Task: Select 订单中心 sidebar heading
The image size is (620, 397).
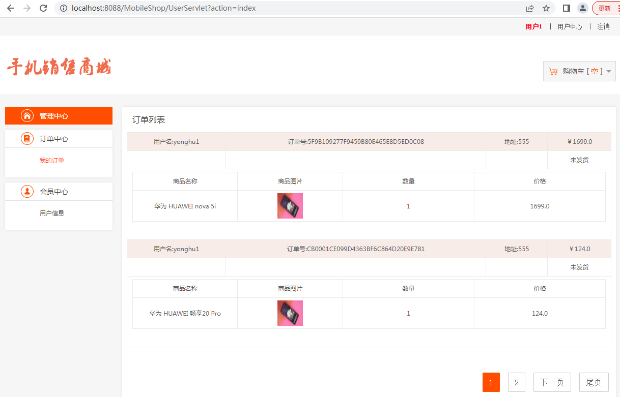Action: click(54, 139)
